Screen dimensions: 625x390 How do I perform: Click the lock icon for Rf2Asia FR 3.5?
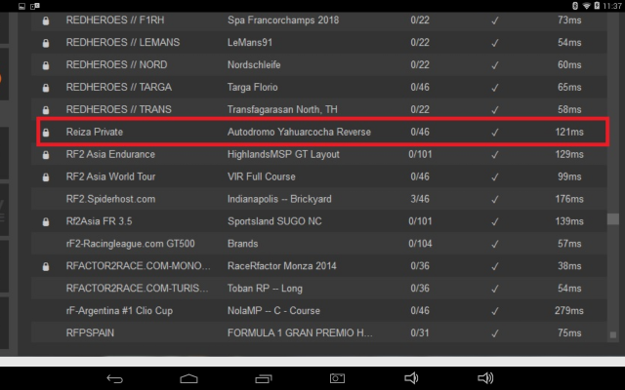coord(46,221)
